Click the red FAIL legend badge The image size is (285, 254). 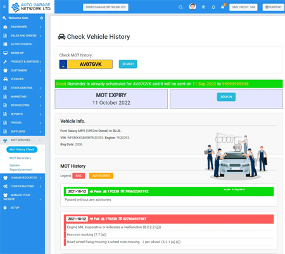79,176
